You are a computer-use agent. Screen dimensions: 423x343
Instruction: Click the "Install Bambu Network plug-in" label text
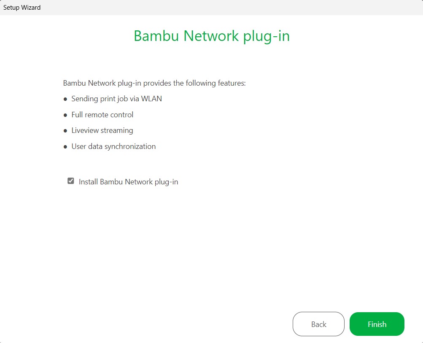tap(128, 182)
